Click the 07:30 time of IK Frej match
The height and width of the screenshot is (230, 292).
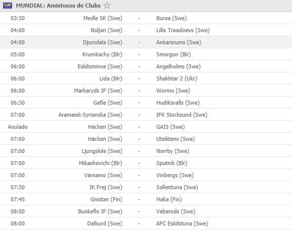pos(18,187)
